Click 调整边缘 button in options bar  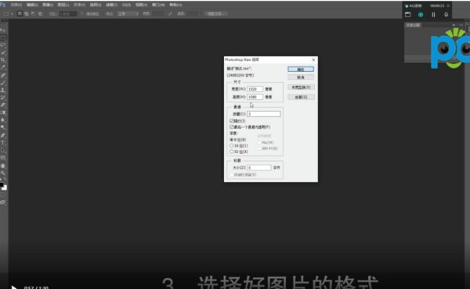click(216, 14)
